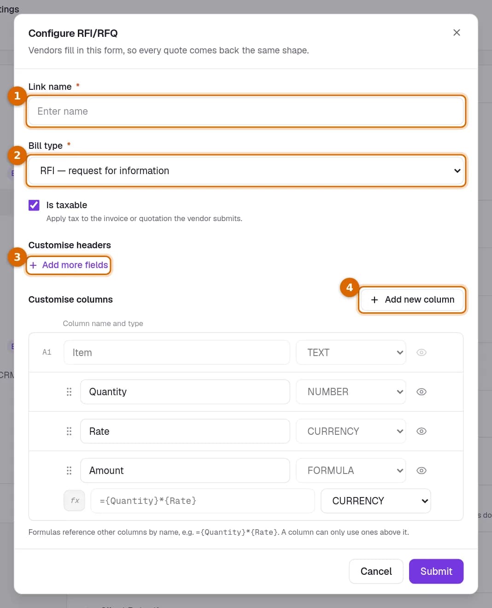Screen dimensions: 492x608
Task: Click Add more fields link
Action: 69,265
